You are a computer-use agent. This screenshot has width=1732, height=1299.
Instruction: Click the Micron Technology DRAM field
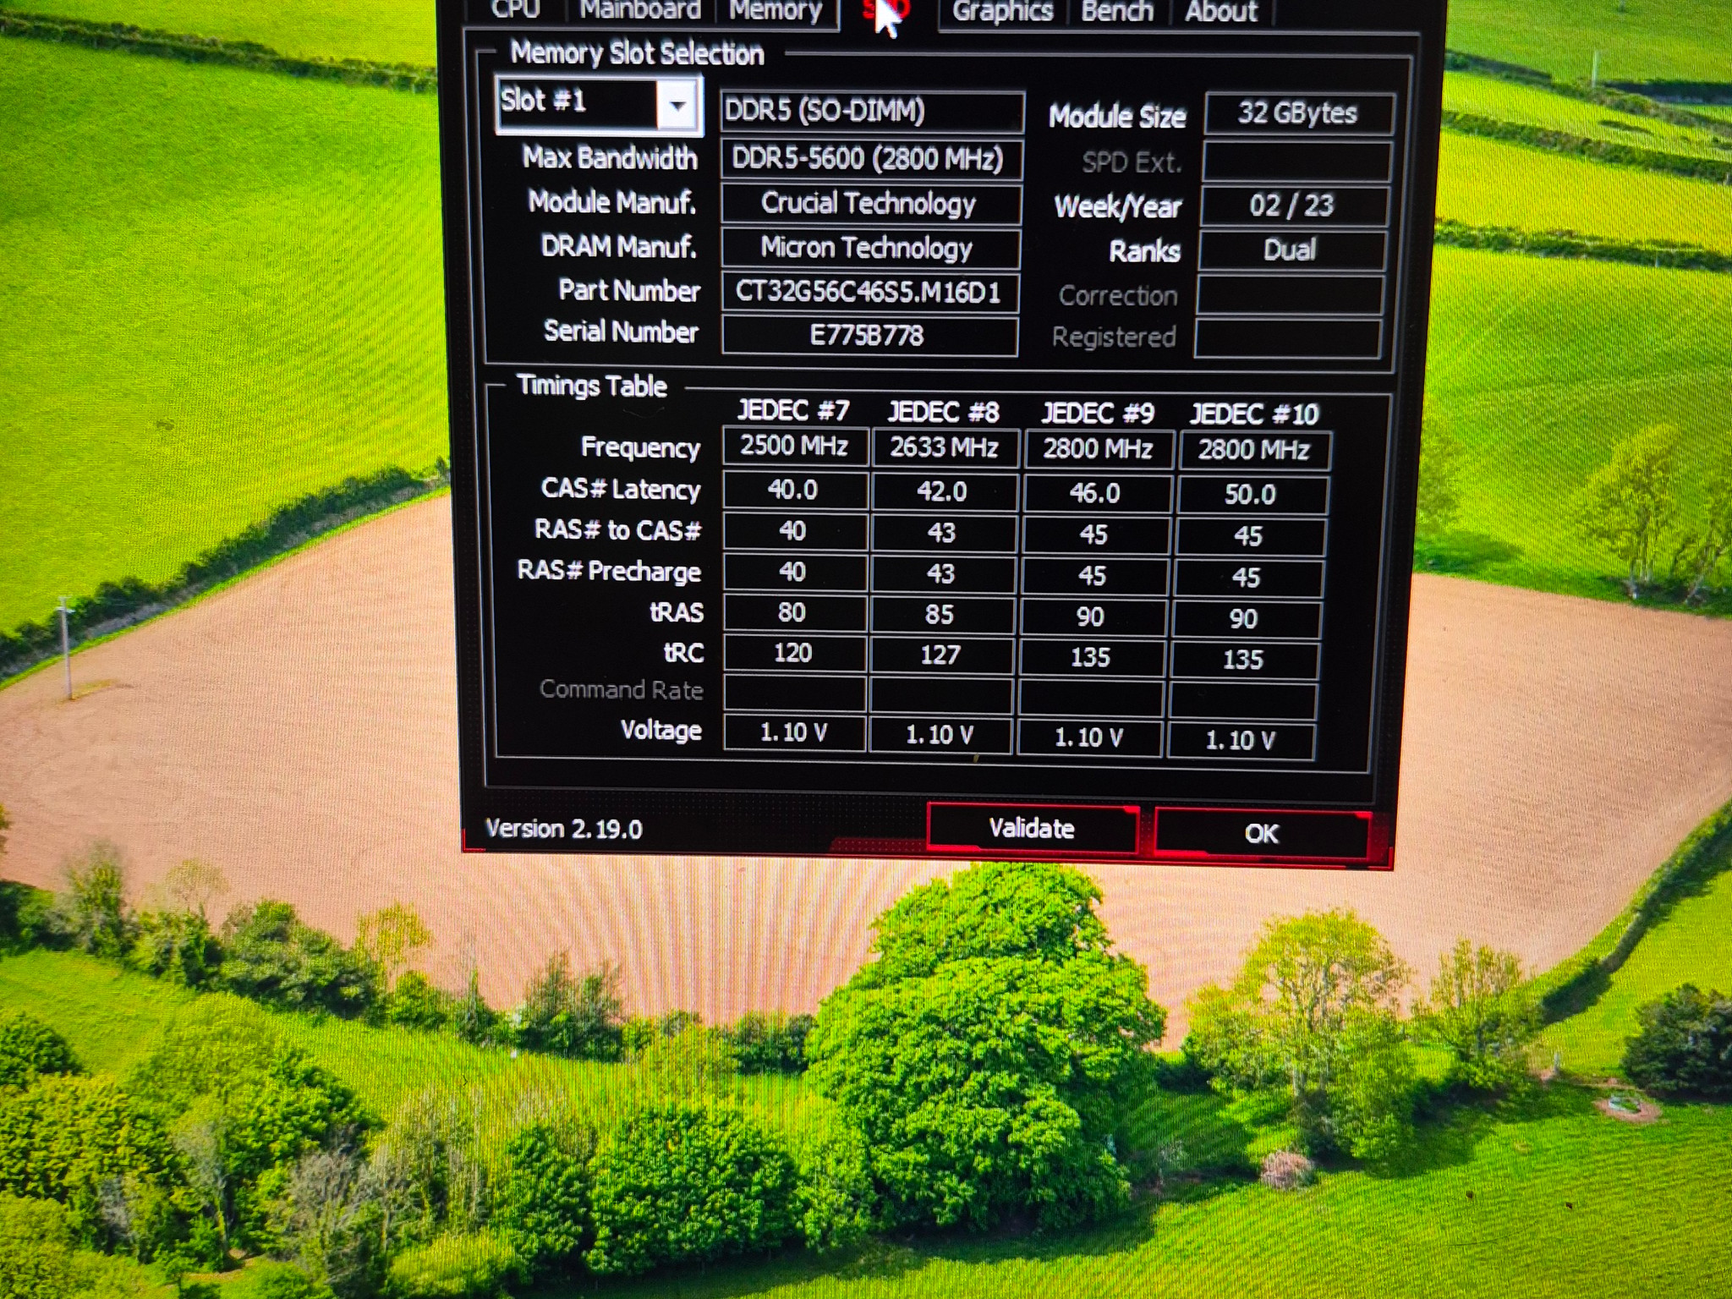click(x=870, y=248)
